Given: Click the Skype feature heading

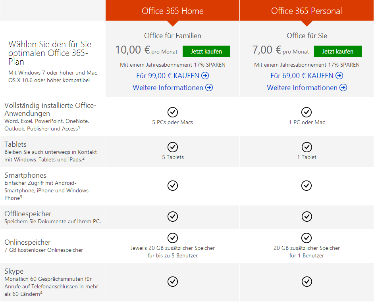Looking at the screenshot, I should pos(14,272).
